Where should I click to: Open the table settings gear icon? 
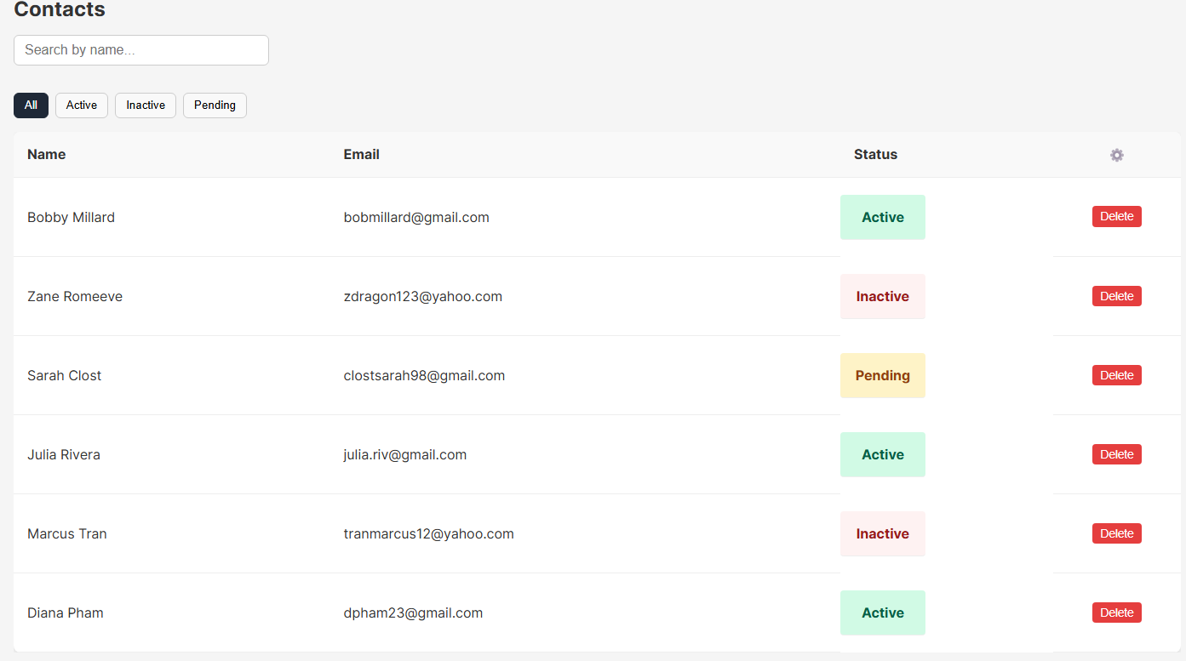tap(1117, 155)
